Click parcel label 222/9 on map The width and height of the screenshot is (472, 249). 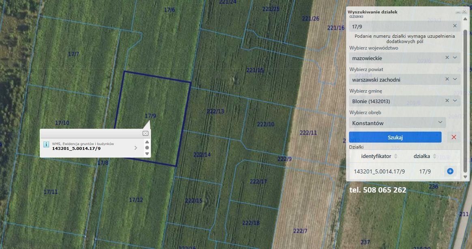click(284, 159)
